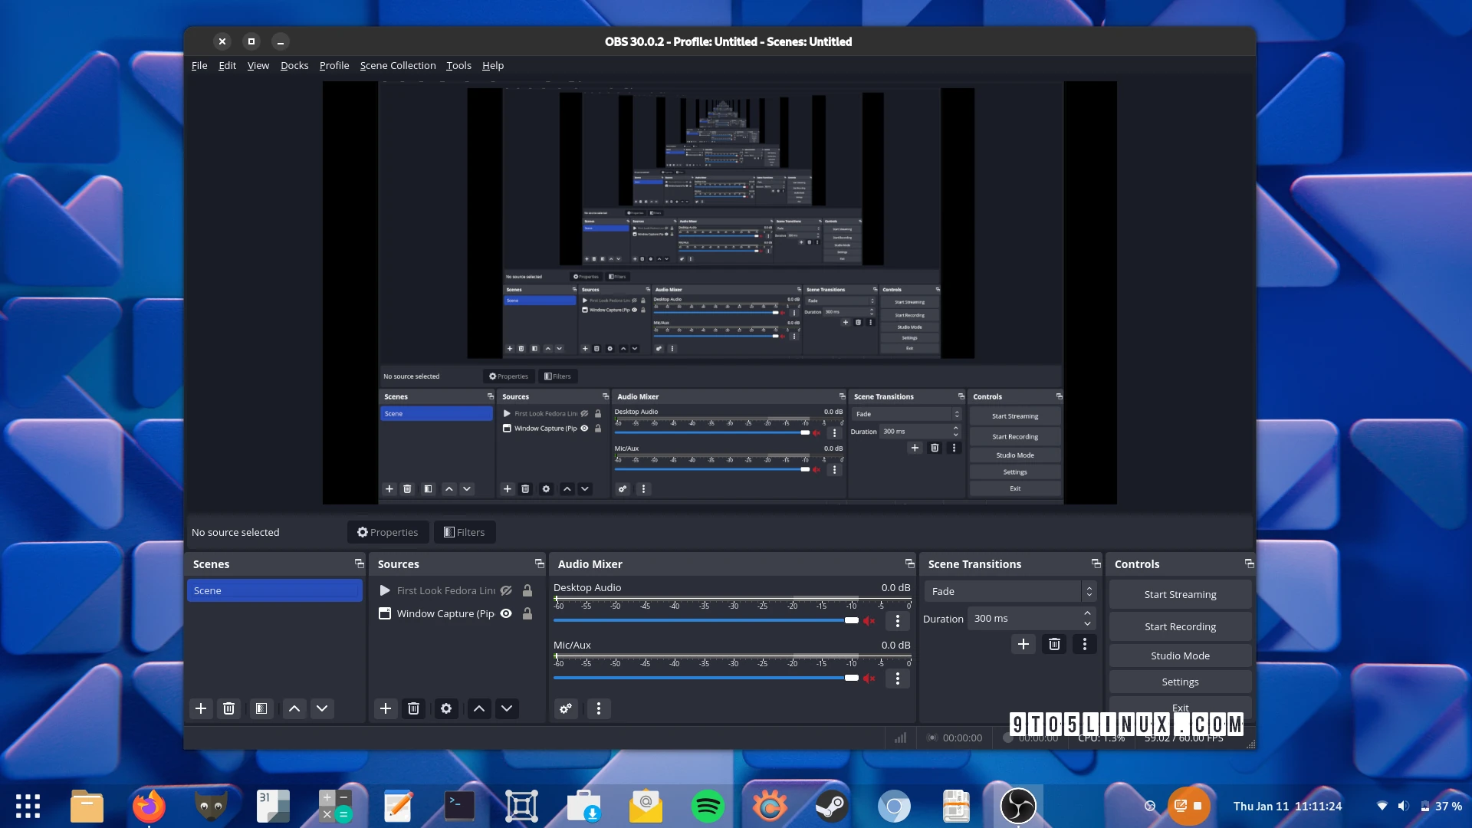Open the Help menu
Viewport: 1472px width, 828px height.
(493, 65)
